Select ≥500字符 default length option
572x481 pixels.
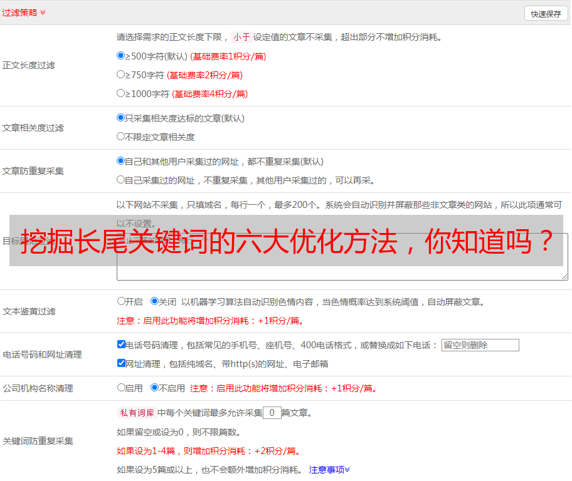coord(121,56)
